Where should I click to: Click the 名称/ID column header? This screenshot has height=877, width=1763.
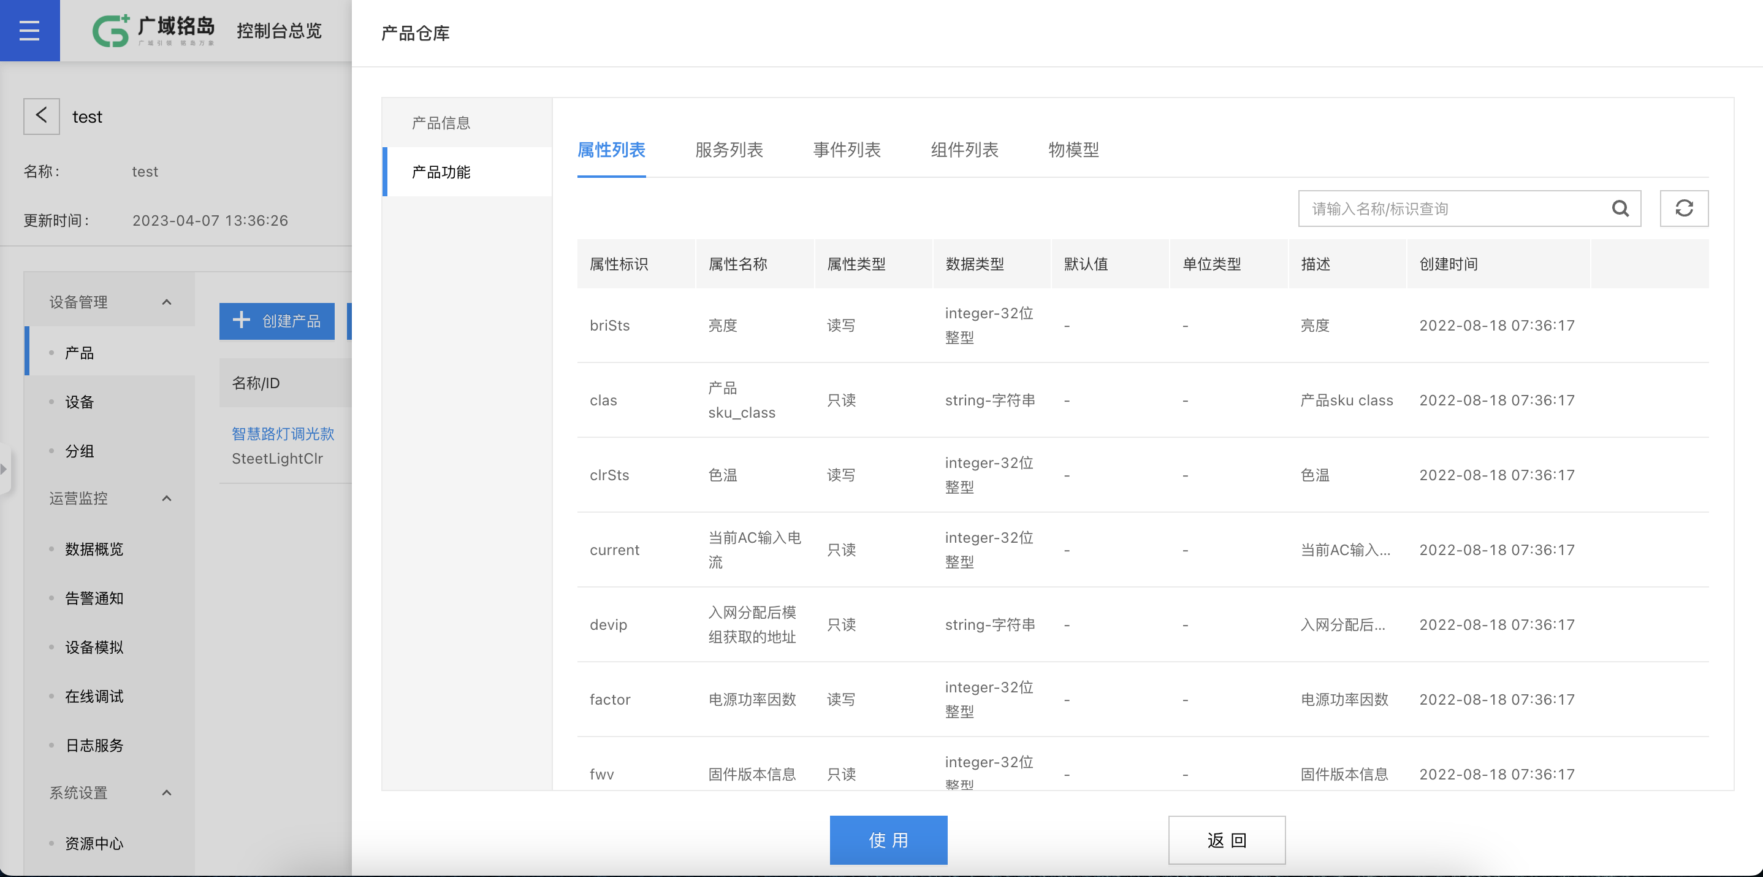tap(255, 383)
